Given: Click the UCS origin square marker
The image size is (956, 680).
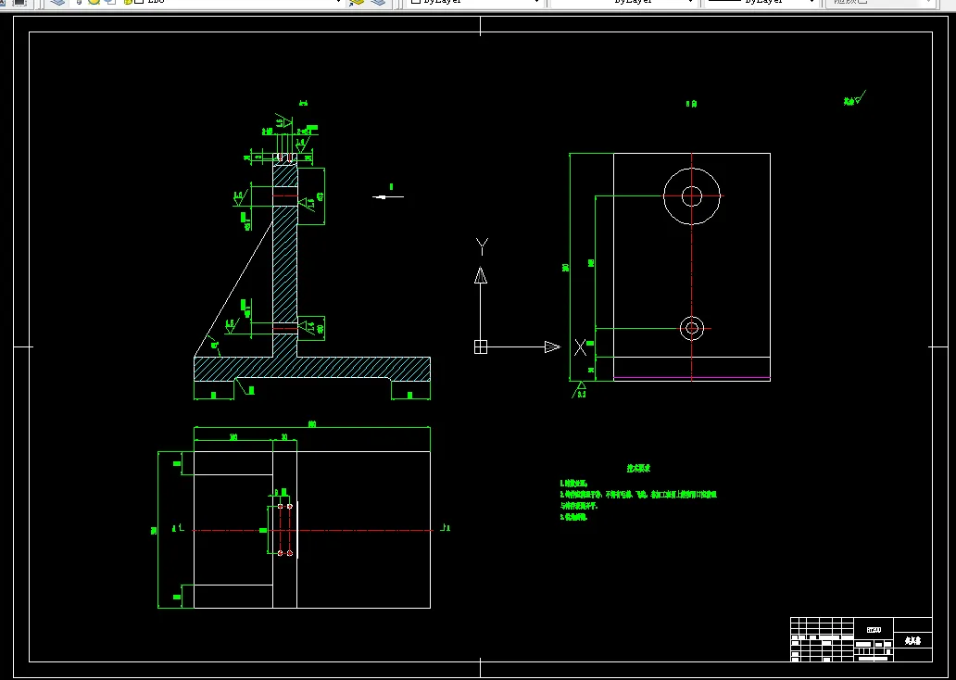Looking at the screenshot, I should click(x=481, y=347).
